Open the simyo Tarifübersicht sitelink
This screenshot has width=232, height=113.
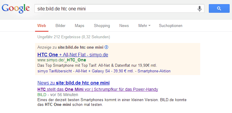point(55,71)
